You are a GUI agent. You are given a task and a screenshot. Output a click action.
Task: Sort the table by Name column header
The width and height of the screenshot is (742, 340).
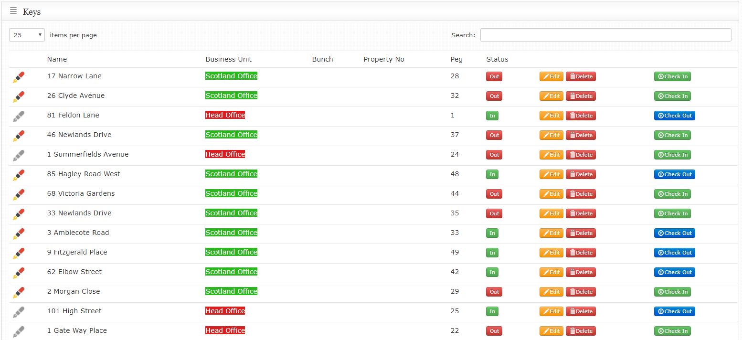[57, 59]
